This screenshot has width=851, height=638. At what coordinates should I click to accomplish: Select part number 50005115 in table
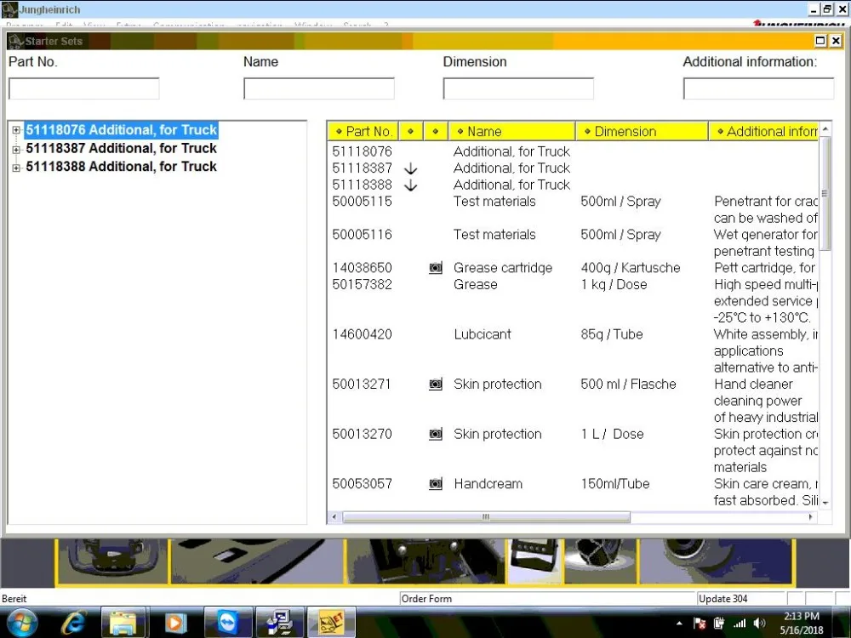[x=362, y=202]
